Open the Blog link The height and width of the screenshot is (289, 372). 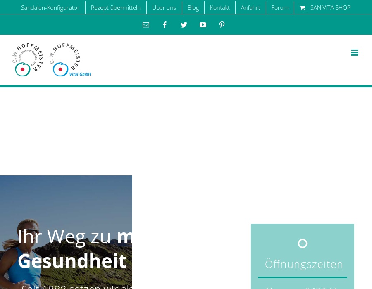point(193,8)
